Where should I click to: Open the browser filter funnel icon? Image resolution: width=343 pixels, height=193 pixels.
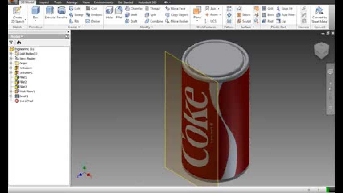11,42
